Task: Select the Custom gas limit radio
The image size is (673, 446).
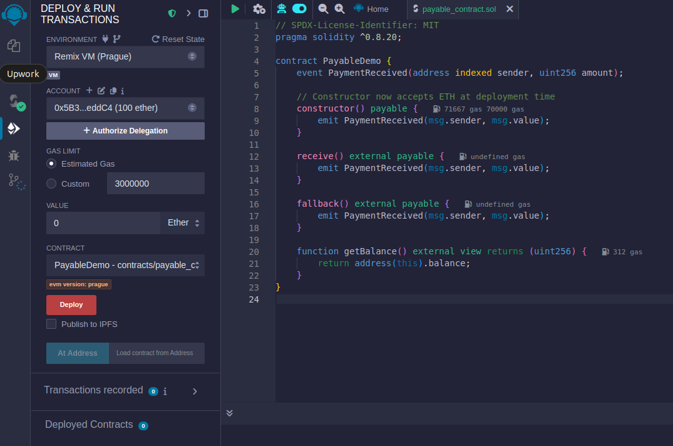Action: tap(51, 184)
